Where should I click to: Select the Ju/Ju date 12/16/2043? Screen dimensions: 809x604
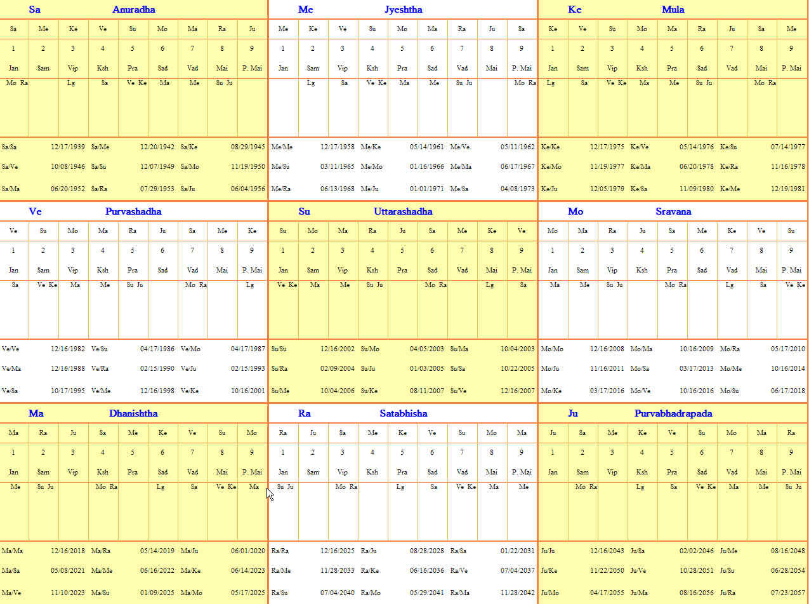(x=607, y=551)
